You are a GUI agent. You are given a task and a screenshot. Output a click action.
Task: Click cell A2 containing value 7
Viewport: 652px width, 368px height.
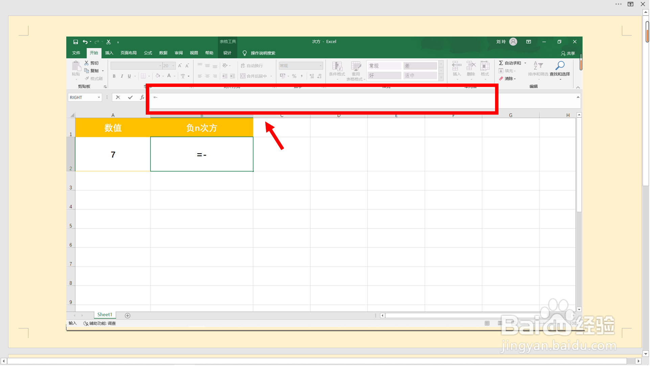point(113,154)
